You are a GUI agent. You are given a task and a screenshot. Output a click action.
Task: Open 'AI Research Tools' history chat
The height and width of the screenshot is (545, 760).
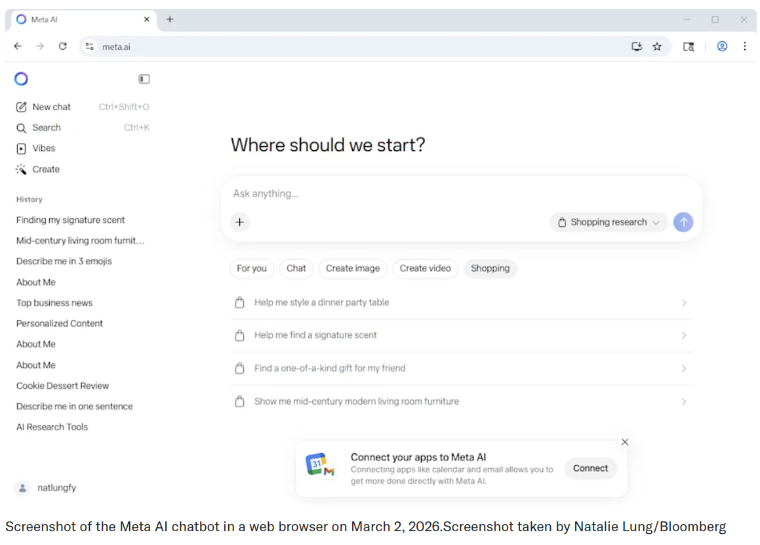[52, 427]
